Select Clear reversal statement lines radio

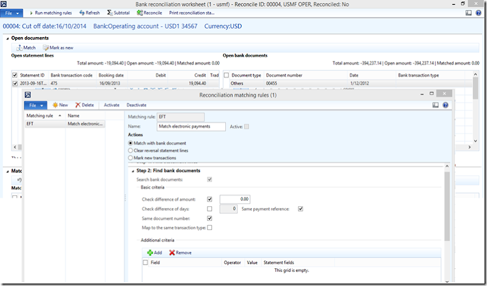pyautogui.click(x=130, y=150)
